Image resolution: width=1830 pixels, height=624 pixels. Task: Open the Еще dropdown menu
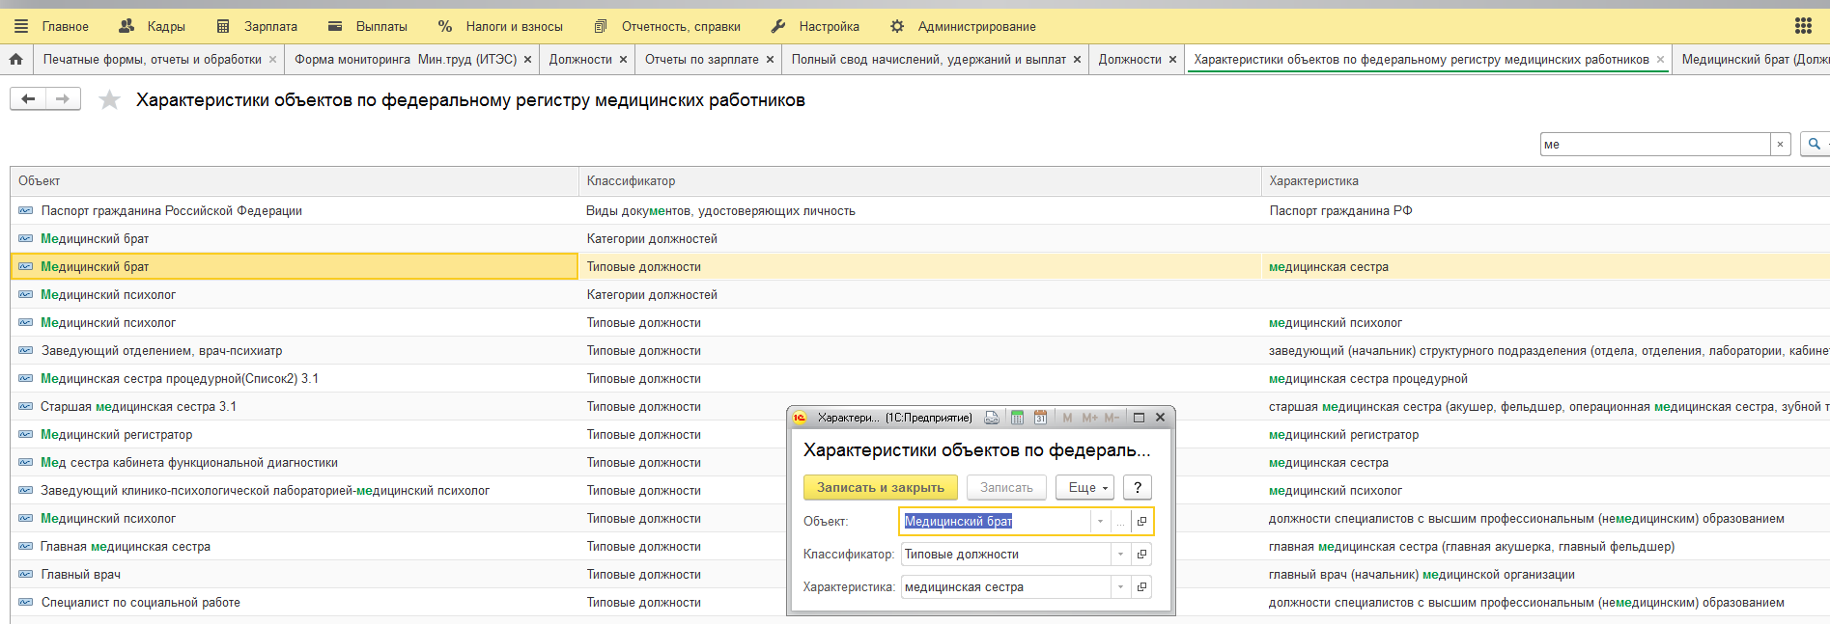pos(1085,488)
